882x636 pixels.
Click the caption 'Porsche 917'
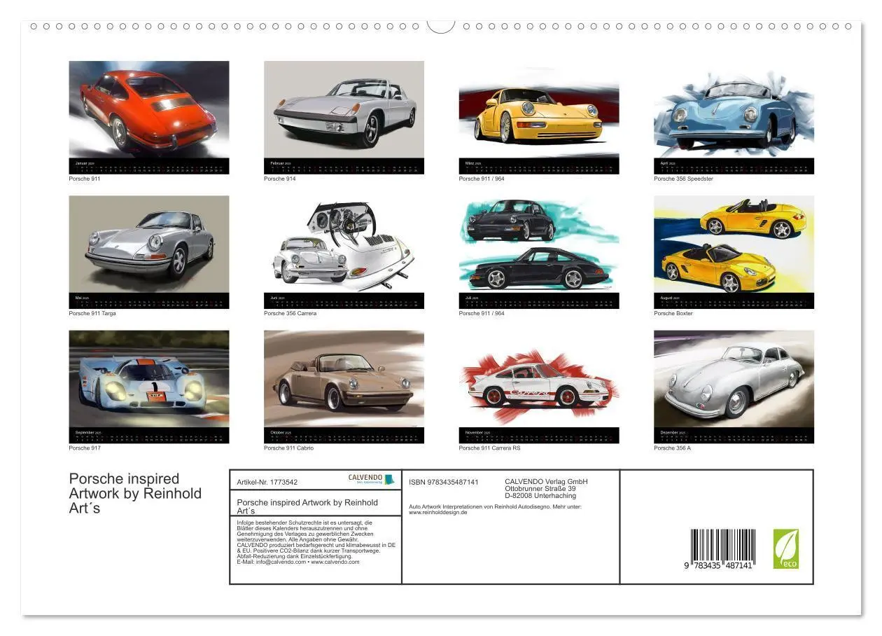tap(85, 448)
